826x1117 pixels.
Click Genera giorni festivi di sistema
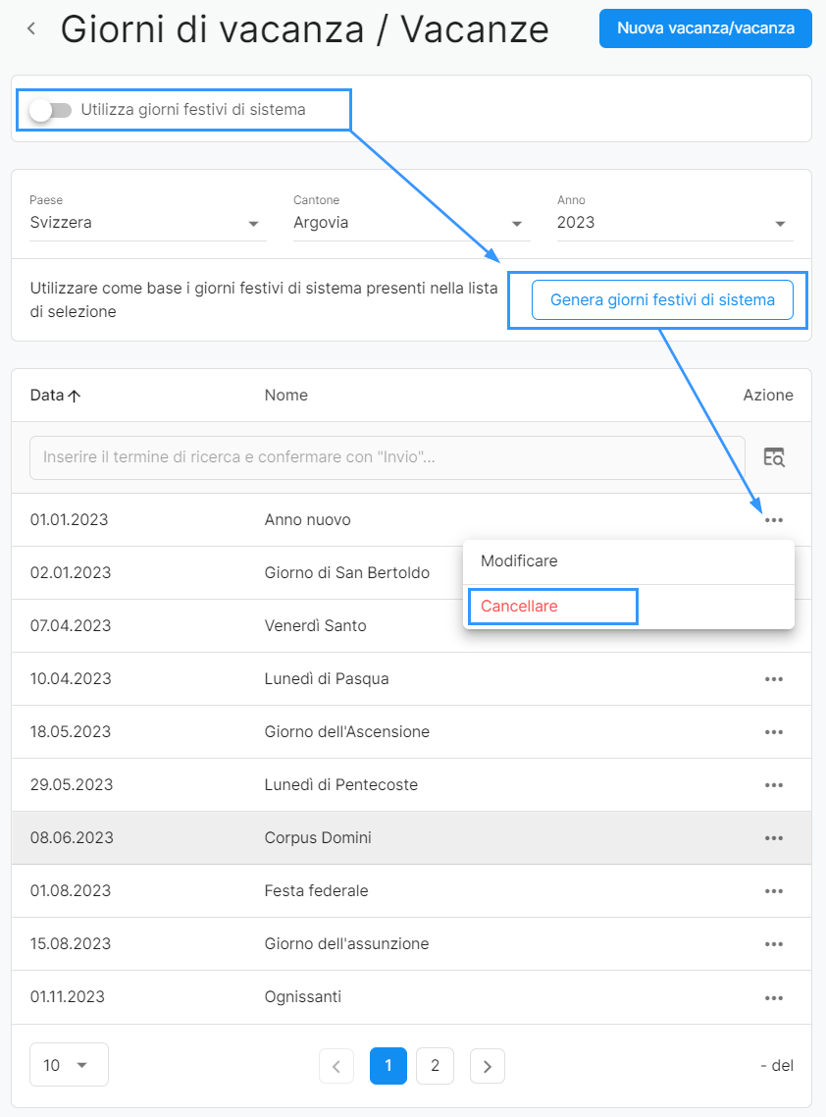click(662, 300)
